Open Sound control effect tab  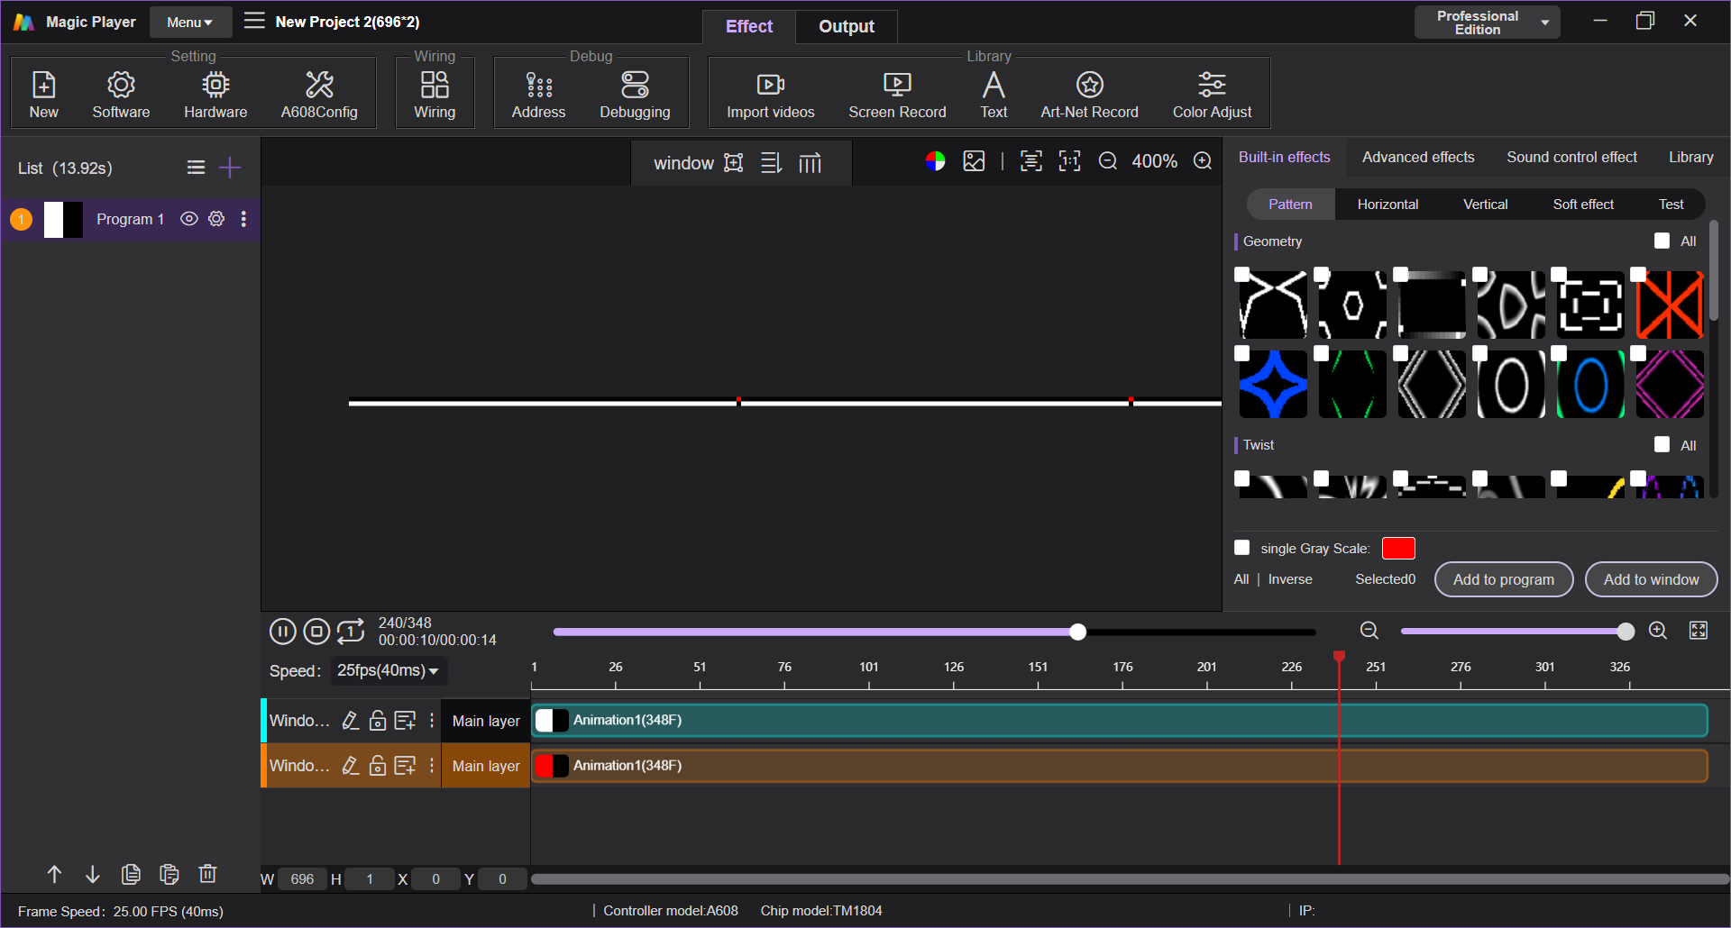coord(1571,157)
